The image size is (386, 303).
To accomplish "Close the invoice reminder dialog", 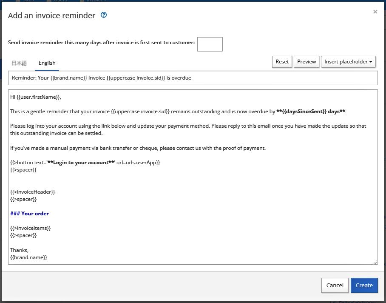I will 375,11.
